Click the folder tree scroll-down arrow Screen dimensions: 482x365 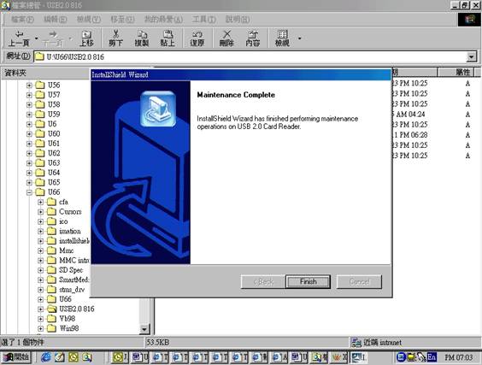tap(144, 329)
